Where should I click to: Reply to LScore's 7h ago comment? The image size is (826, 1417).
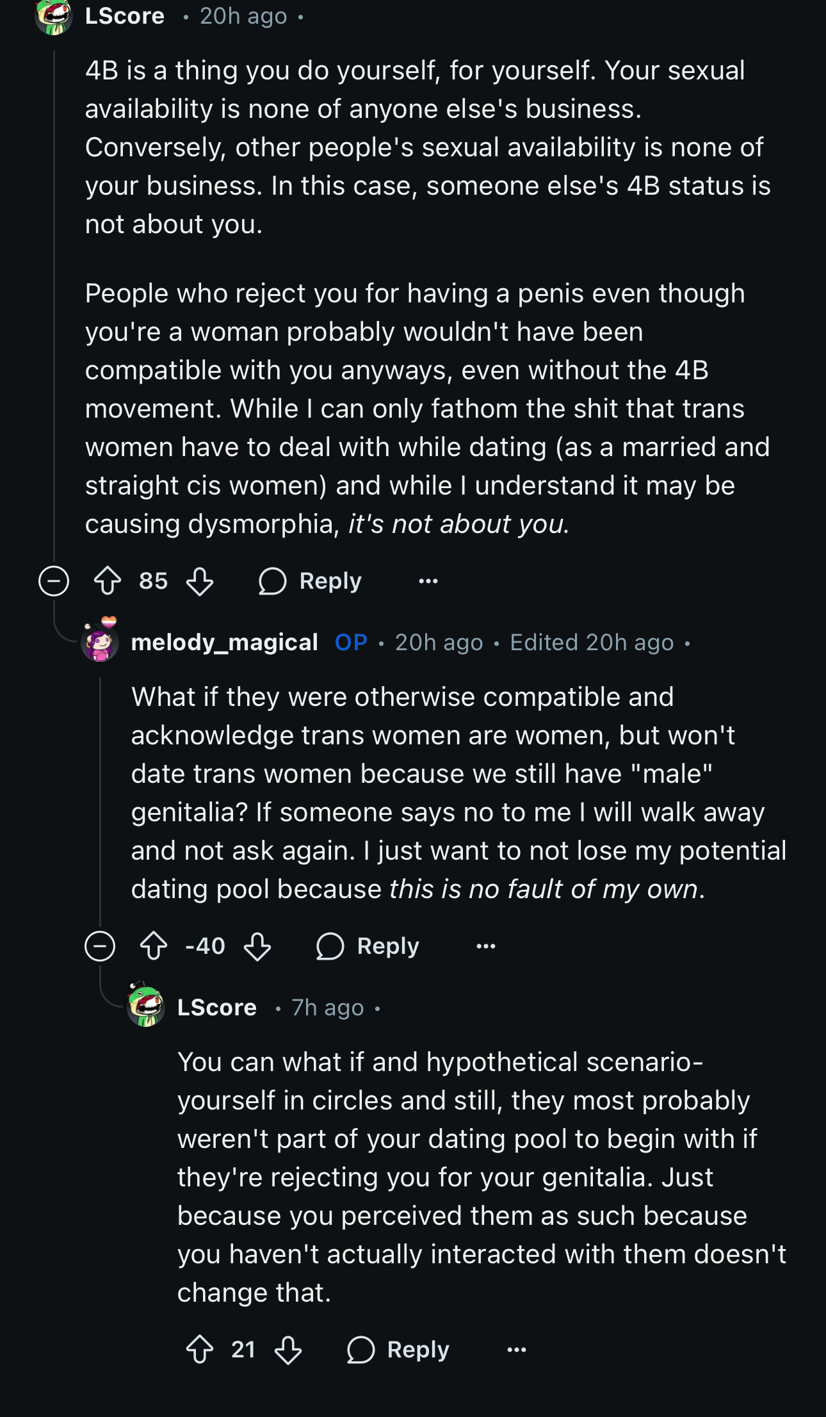point(398,1350)
